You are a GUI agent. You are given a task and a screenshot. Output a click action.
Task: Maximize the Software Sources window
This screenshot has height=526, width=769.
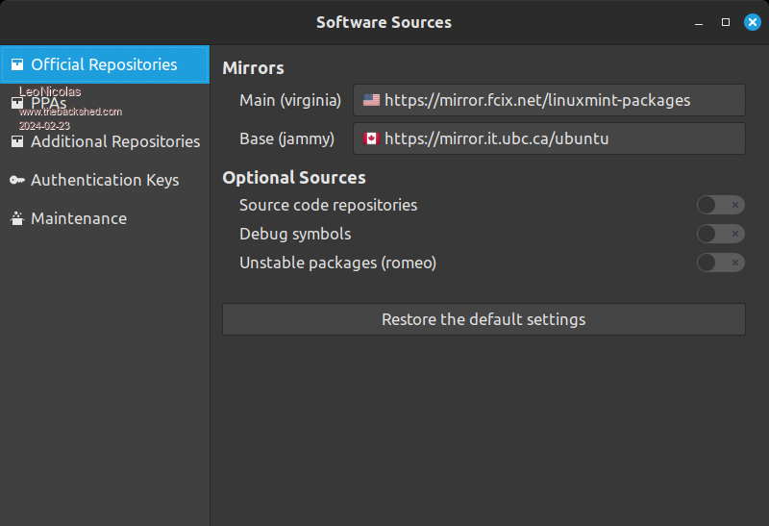726,22
